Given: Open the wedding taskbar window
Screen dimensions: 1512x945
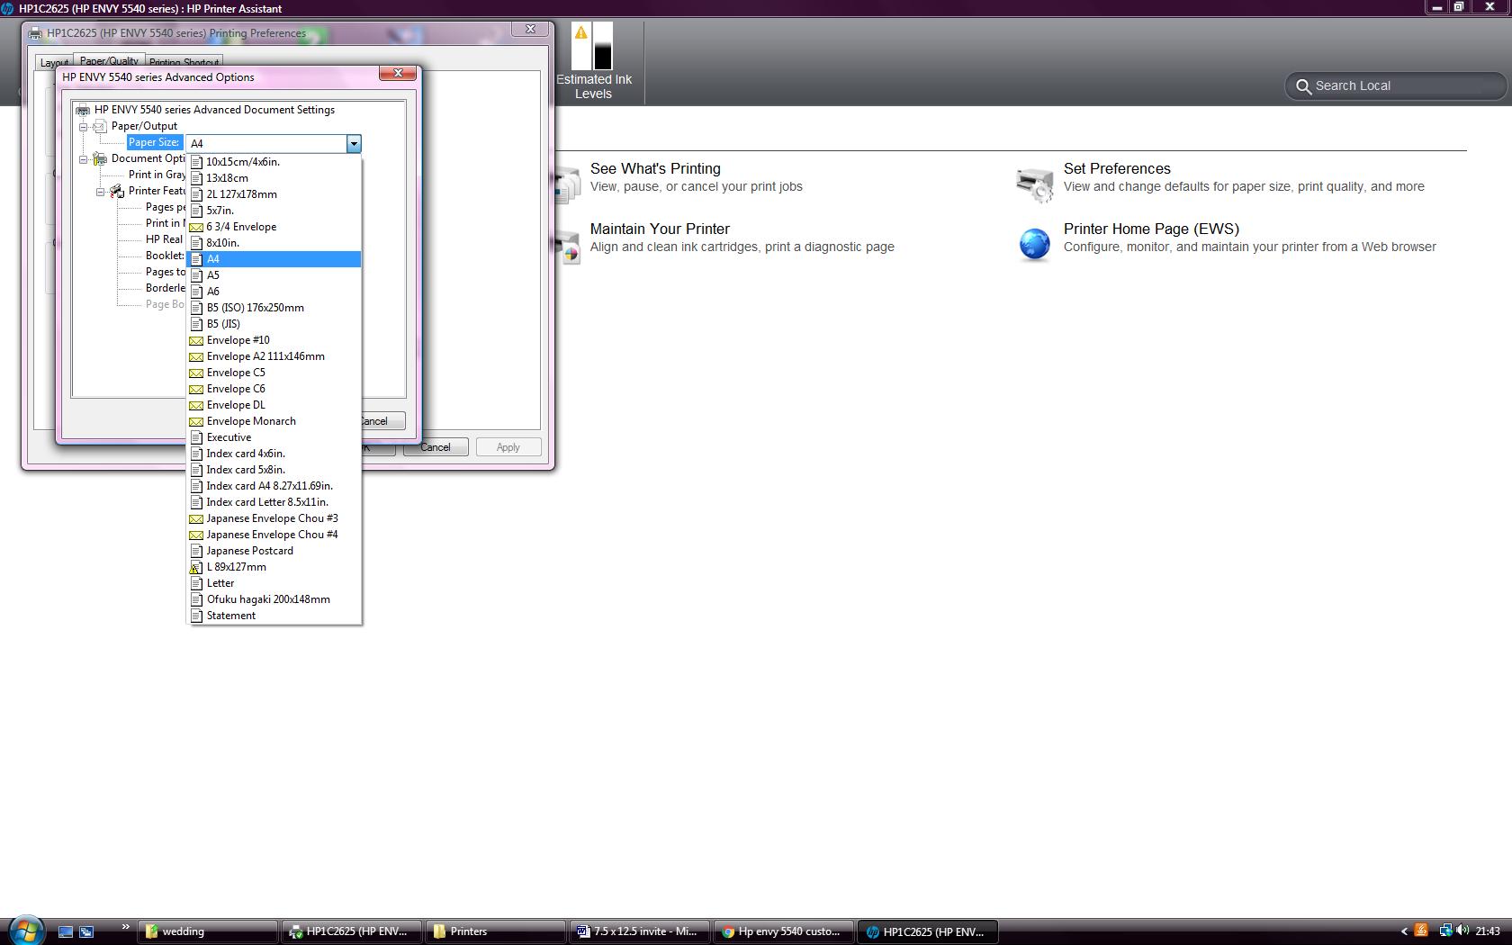Looking at the screenshot, I should coord(208,931).
